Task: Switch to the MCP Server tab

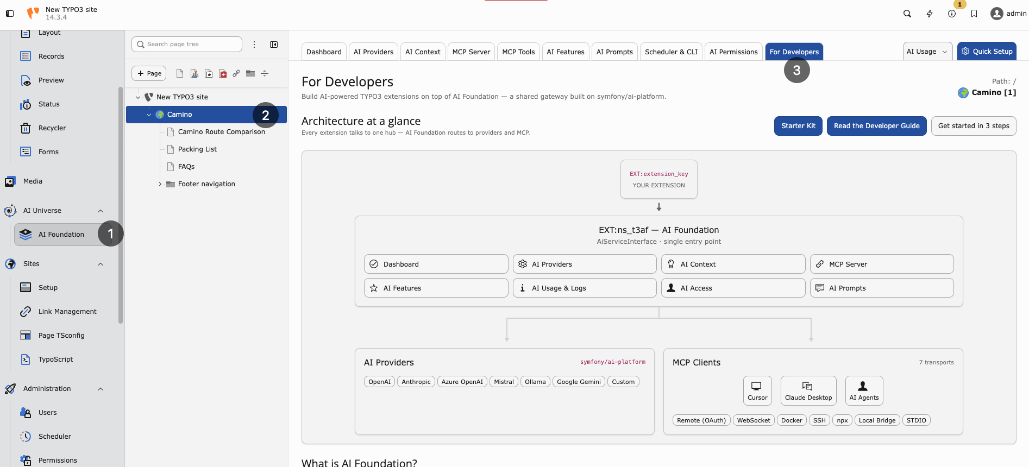Action: 471,52
